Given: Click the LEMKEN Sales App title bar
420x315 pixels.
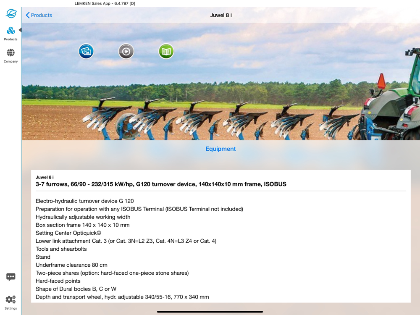Looking at the screenshot, I should pos(105,3).
